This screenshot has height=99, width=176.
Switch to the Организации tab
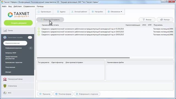pos(44,12)
